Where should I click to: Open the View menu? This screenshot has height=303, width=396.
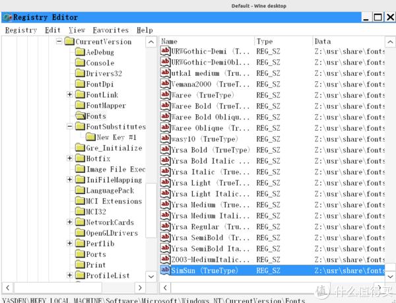click(77, 30)
